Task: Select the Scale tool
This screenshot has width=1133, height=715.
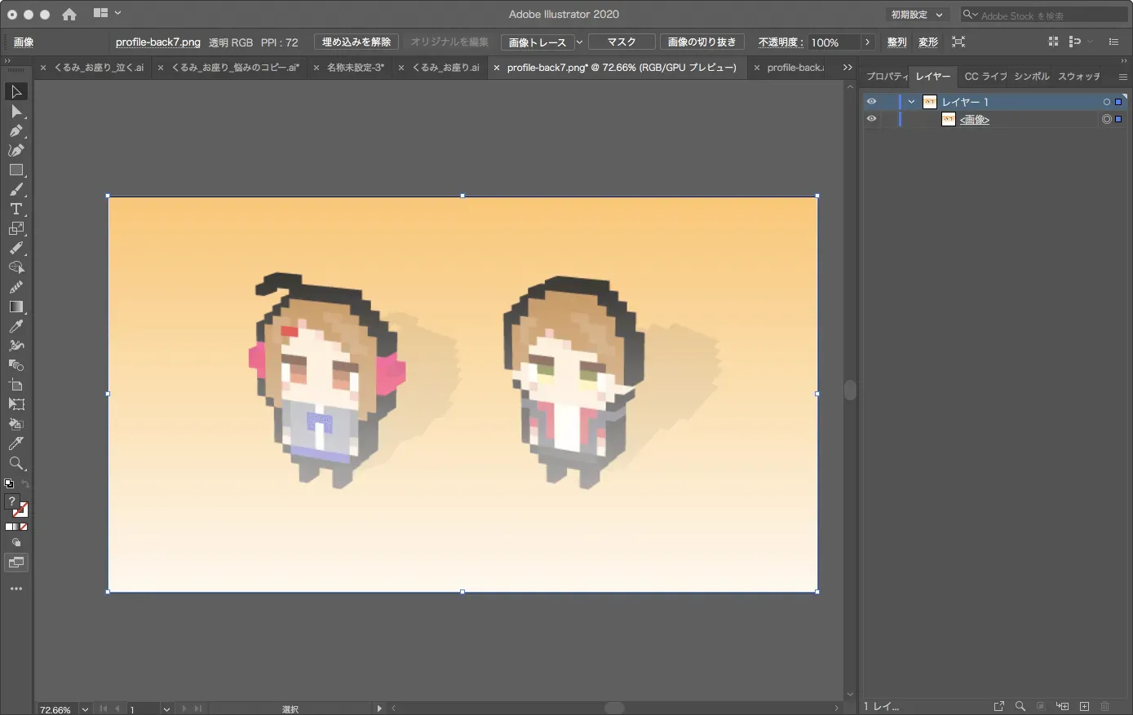Action: coord(15,228)
